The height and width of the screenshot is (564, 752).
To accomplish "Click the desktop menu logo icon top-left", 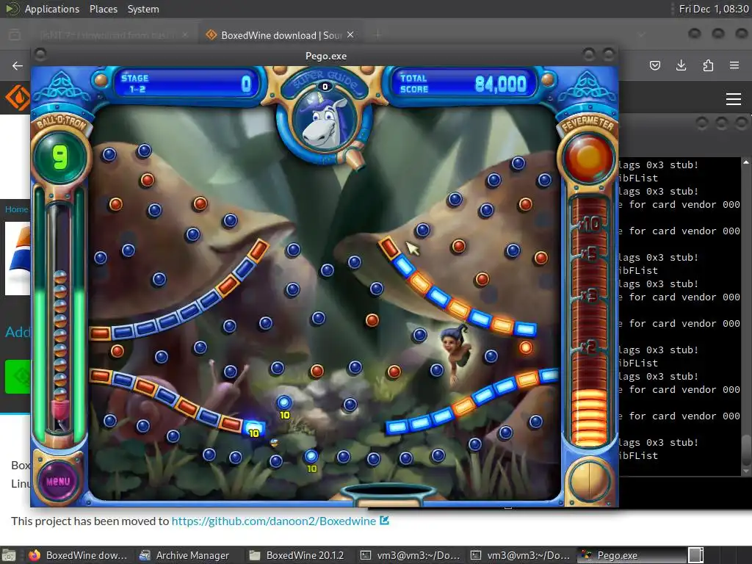I will [x=12, y=9].
